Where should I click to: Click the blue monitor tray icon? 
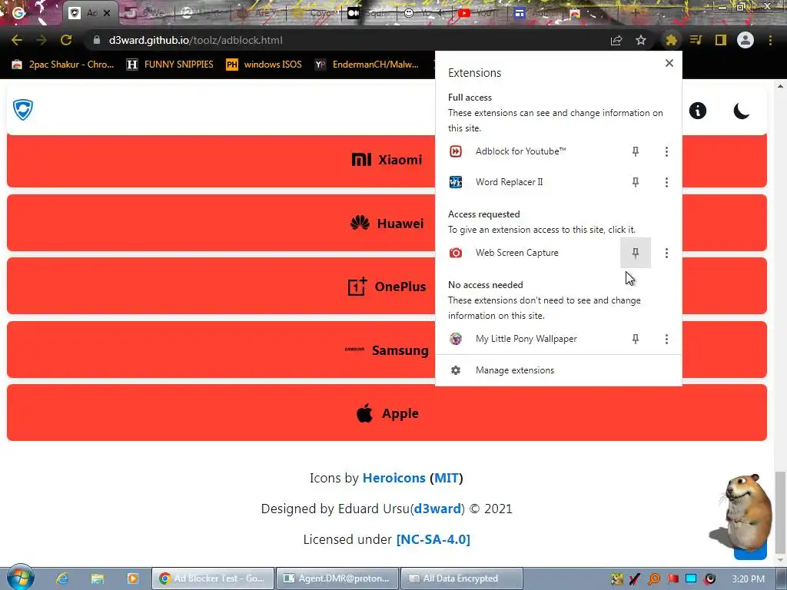[691, 579]
